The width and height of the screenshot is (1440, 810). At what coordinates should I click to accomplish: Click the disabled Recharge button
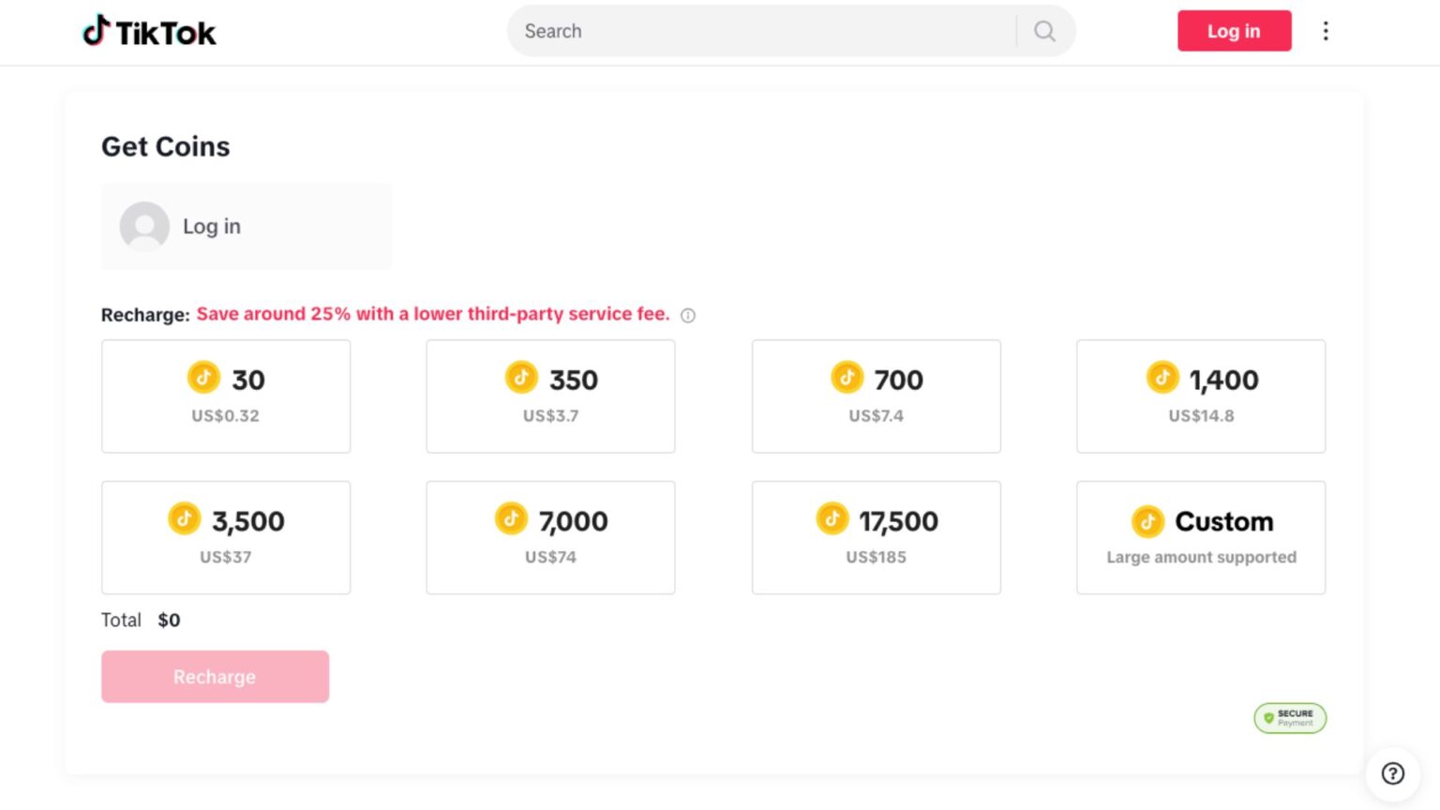[215, 677]
